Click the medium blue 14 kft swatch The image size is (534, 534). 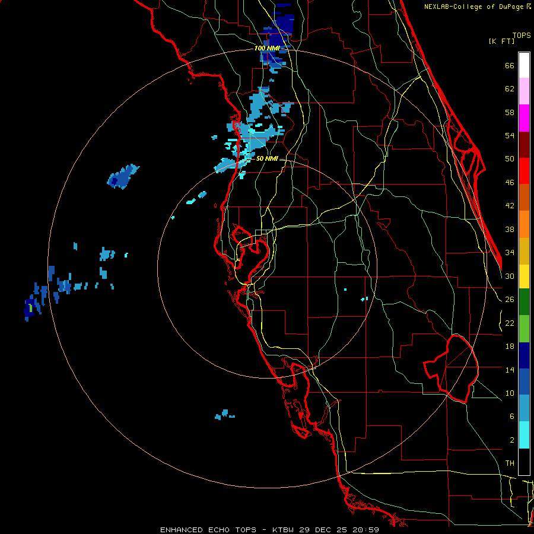pos(524,382)
